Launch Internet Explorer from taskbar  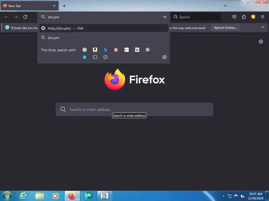pyautogui.click(x=23, y=196)
